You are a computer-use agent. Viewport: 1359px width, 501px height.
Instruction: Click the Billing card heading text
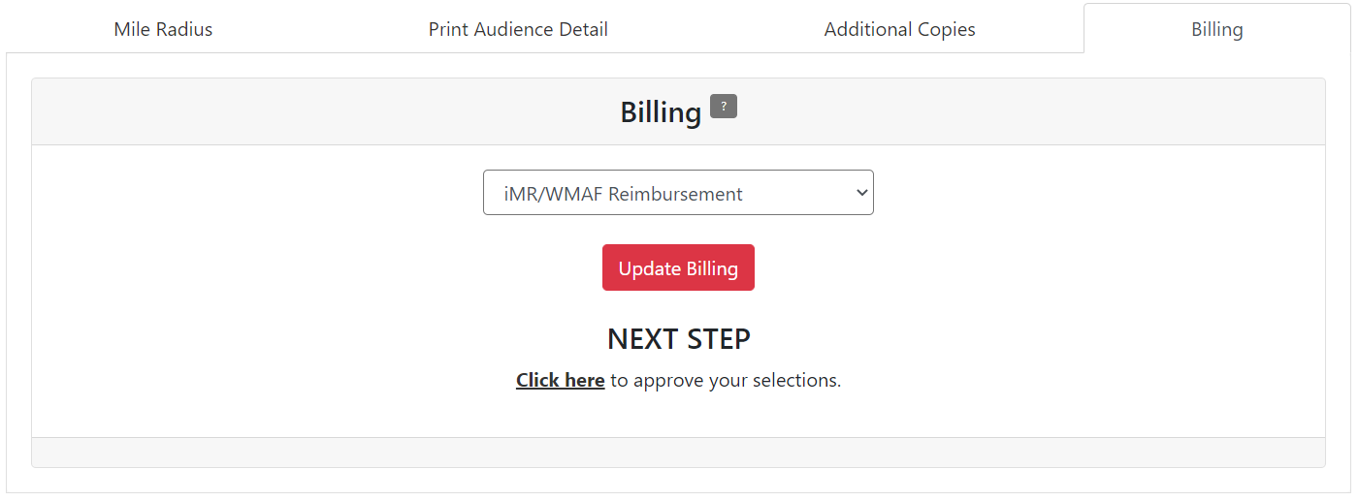661,112
